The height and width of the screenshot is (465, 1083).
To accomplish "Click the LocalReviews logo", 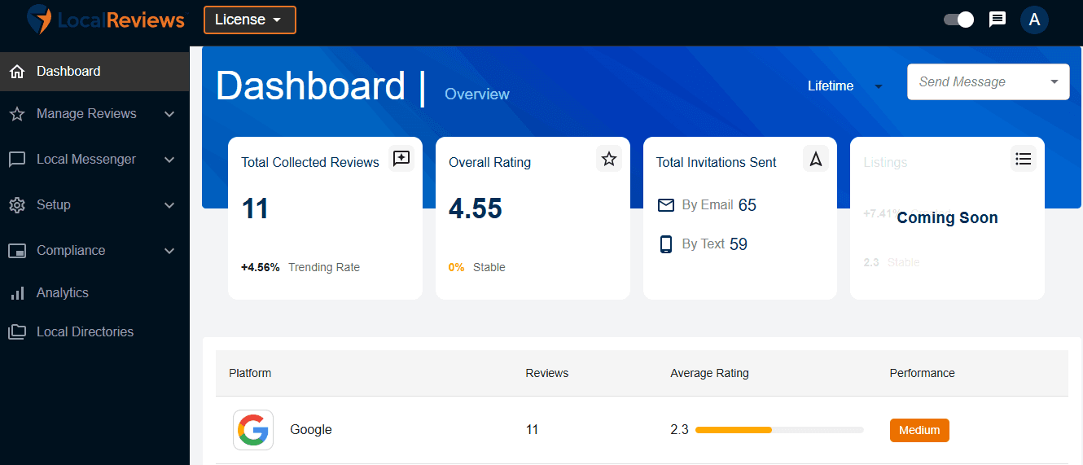I will point(106,20).
